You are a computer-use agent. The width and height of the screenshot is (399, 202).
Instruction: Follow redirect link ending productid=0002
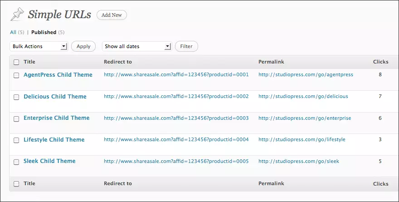[x=176, y=96]
